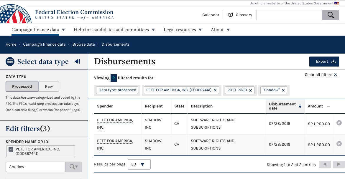
Task: Expand the Help for candidates and committees menu
Action: [x=114, y=30]
